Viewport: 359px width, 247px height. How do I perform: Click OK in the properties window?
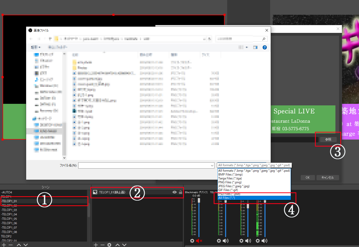coord(308,178)
